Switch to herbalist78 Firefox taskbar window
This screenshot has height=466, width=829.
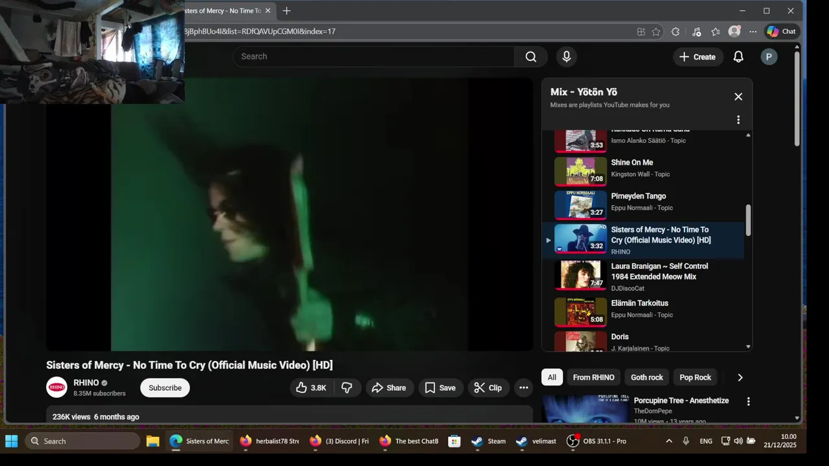(269, 441)
